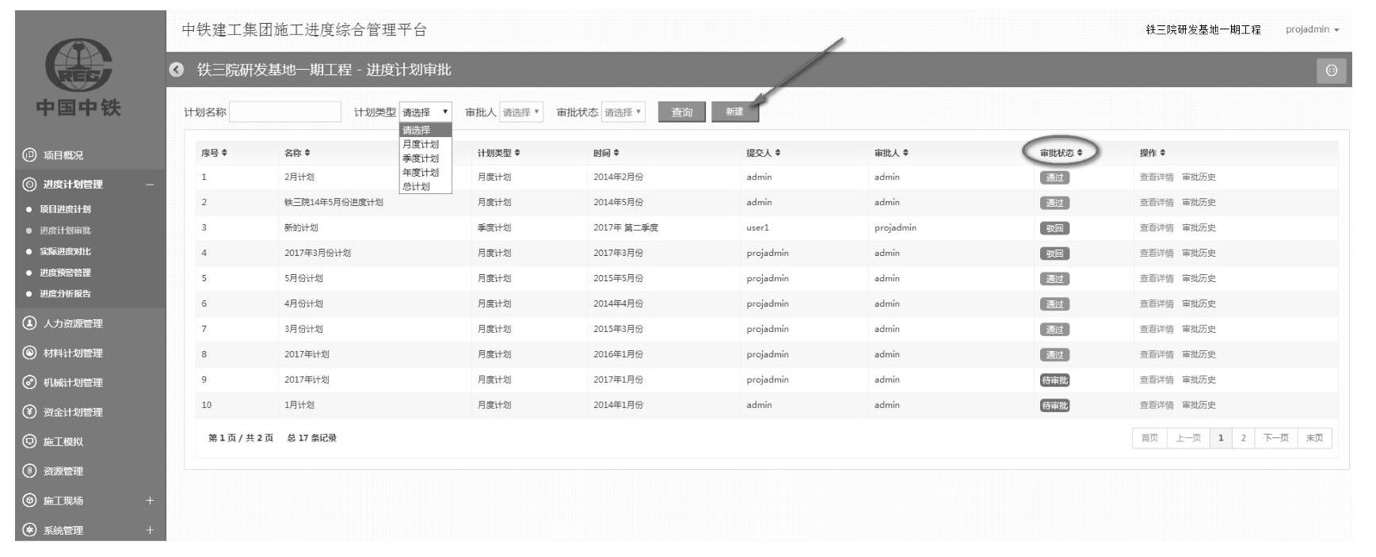1376x557 pixels.
Task: Expand 系统管理 menu section
Action: [x=150, y=530]
